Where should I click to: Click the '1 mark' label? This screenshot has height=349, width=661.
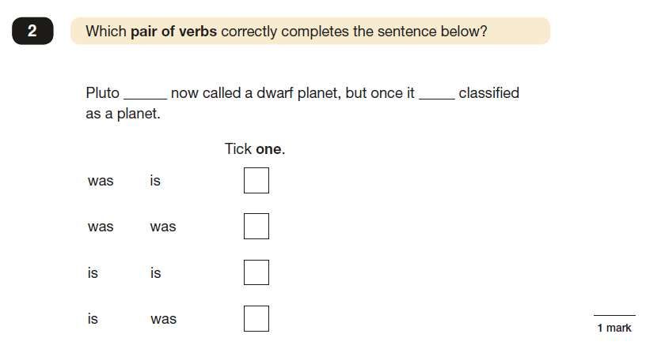point(614,328)
